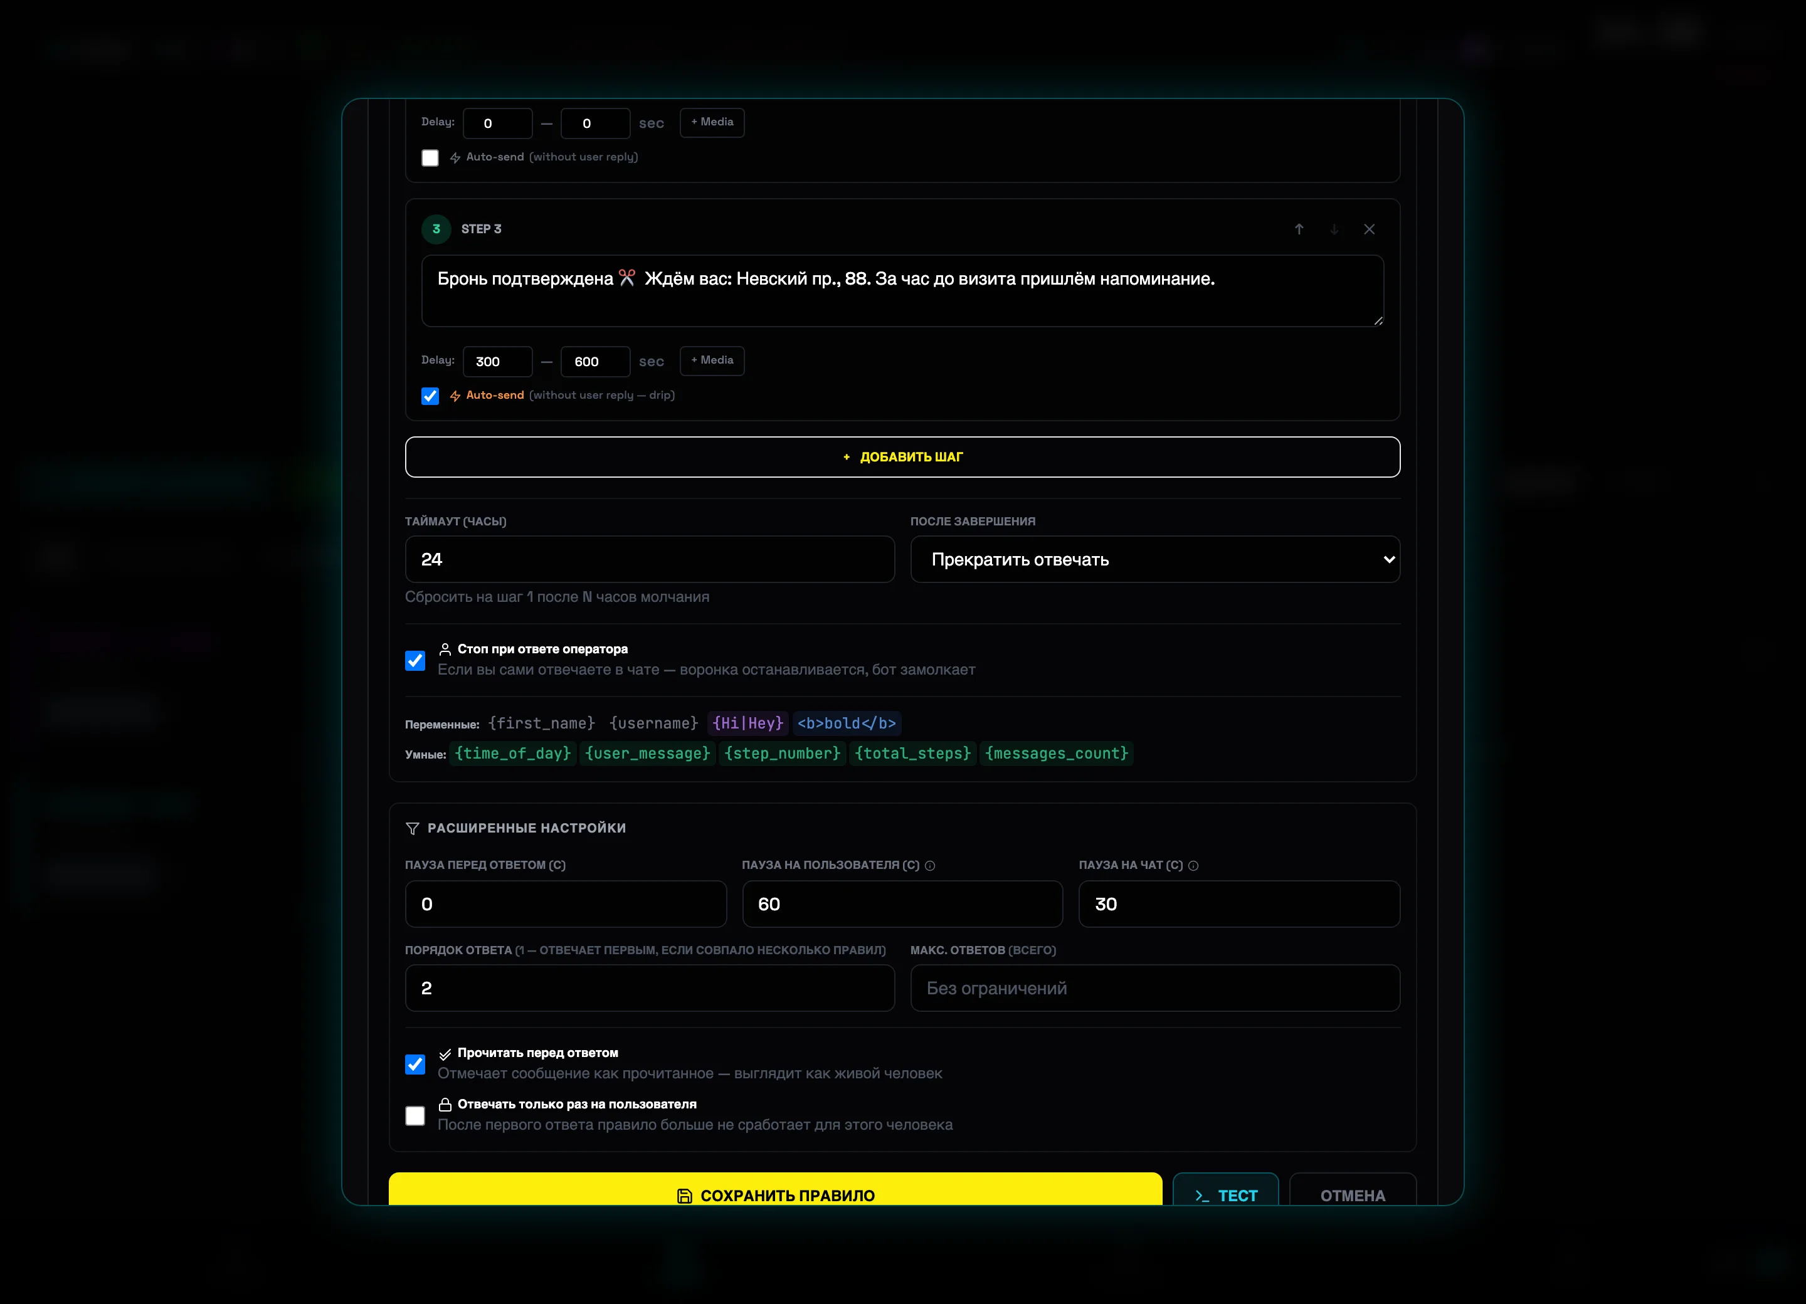Click Добавить шаг button
The height and width of the screenshot is (1304, 1806).
tap(902, 457)
